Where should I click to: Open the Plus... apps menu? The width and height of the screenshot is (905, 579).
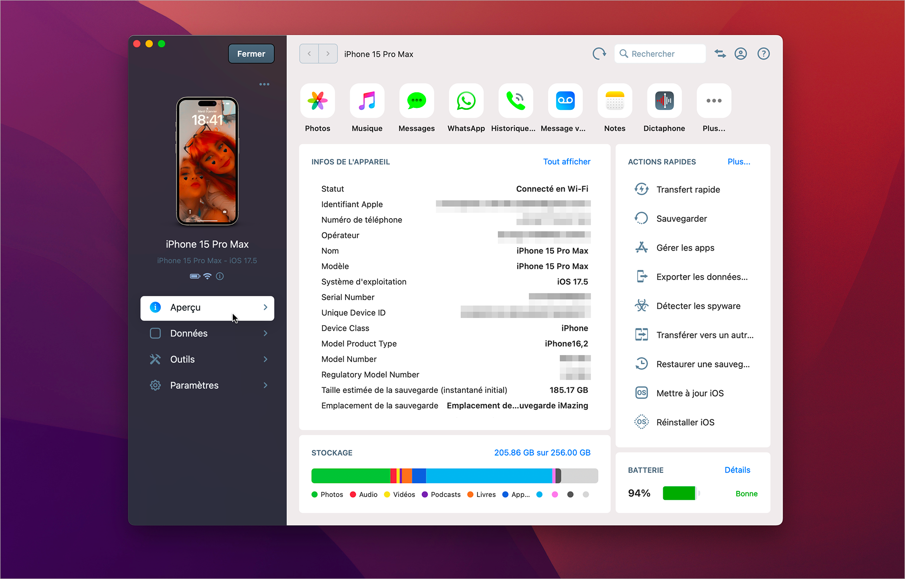coord(714,101)
